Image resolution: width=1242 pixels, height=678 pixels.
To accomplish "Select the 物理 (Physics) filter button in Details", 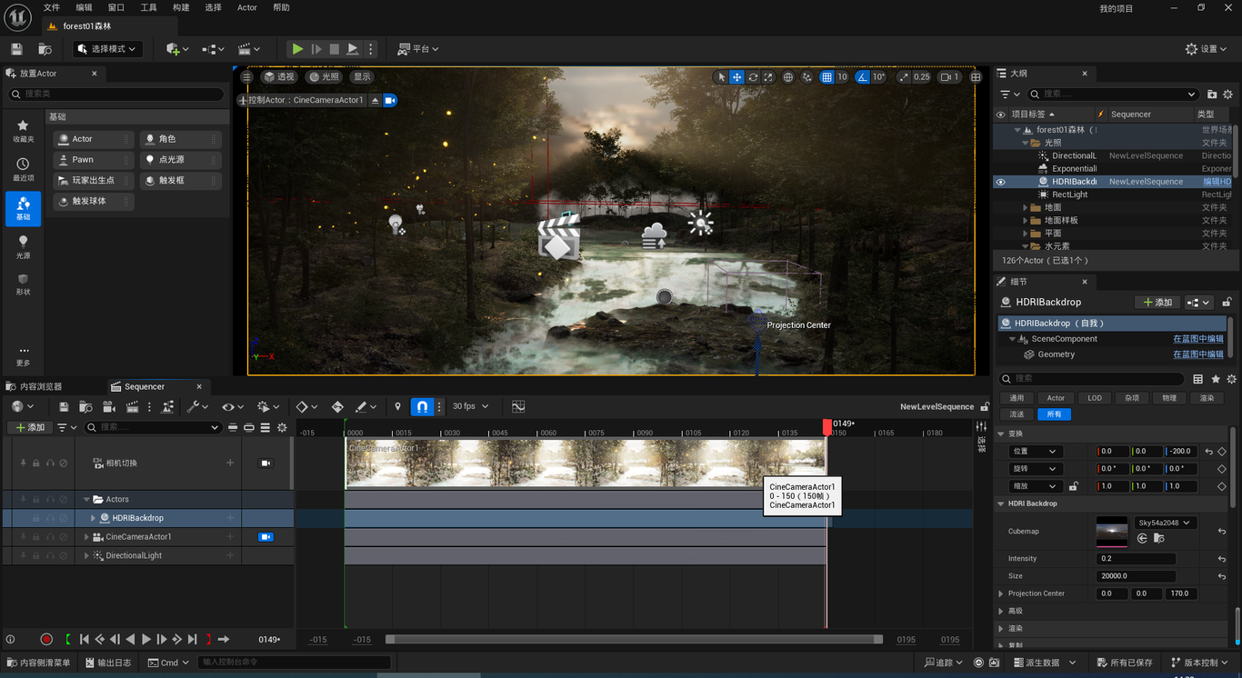I will point(1169,398).
